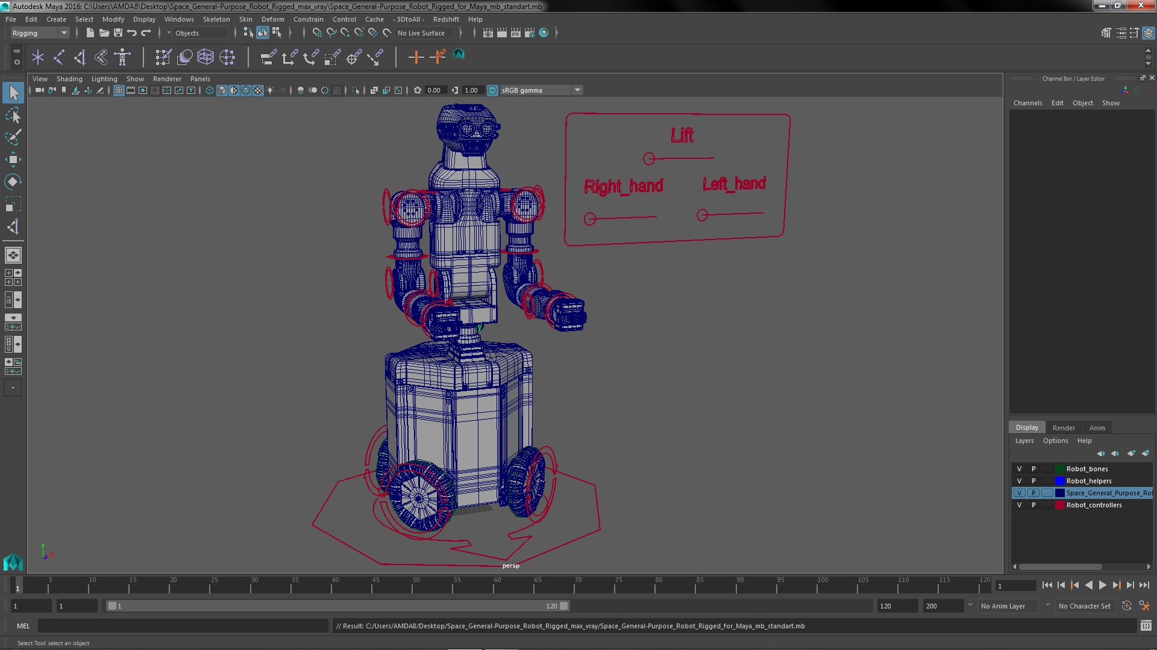Click the Snap to Curves icon
Image resolution: width=1157 pixels, height=650 pixels.
[331, 32]
